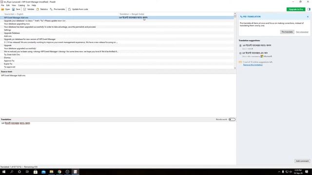Toggle the Needs work switch
This screenshot has width=312, height=175.
point(232,120)
